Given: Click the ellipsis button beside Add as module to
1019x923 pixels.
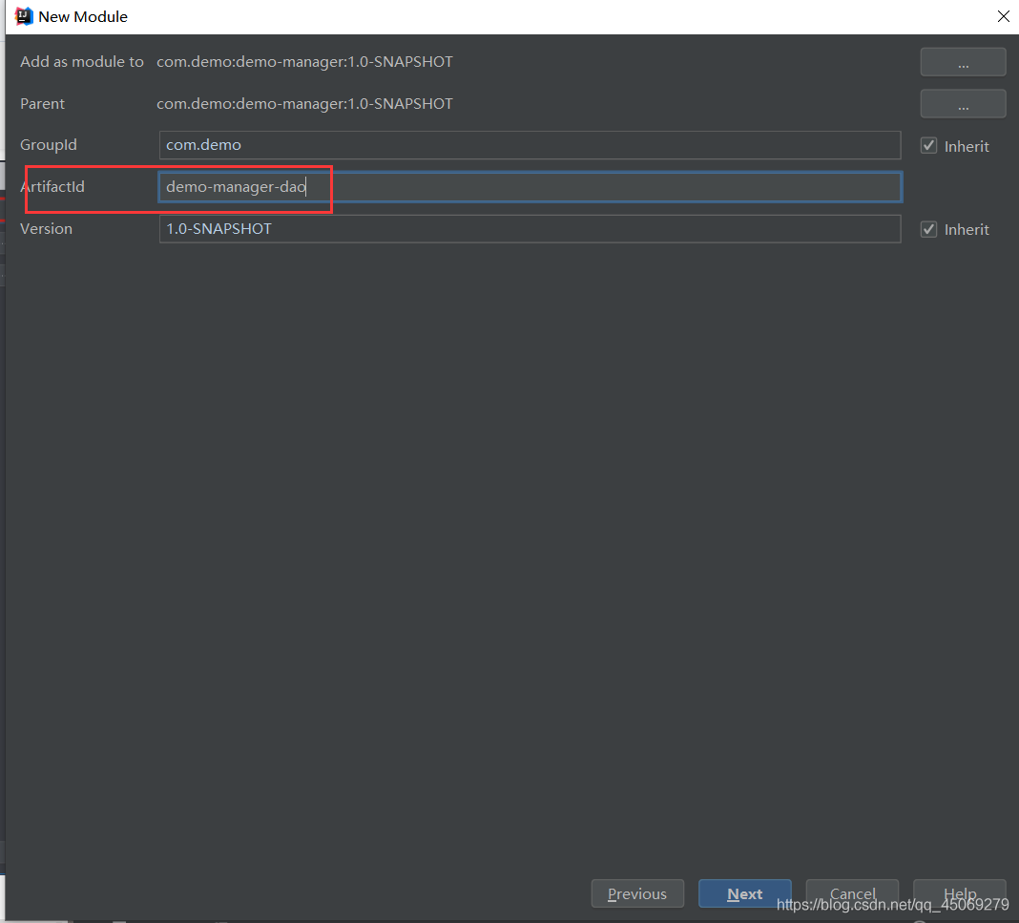Looking at the screenshot, I should [963, 62].
